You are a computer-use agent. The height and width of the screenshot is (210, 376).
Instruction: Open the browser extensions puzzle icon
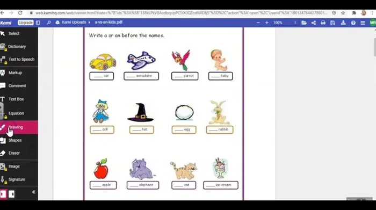click(x=354, y=13)
